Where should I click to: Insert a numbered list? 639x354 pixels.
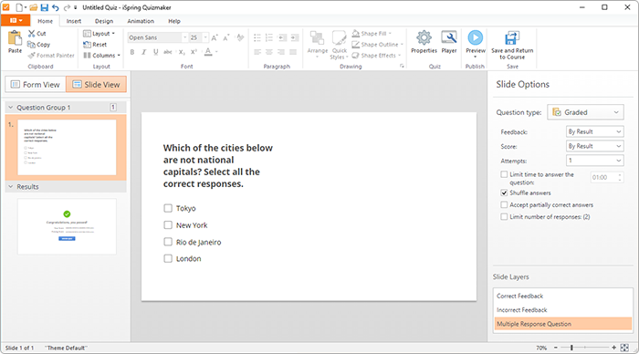(x=269, y=38)
